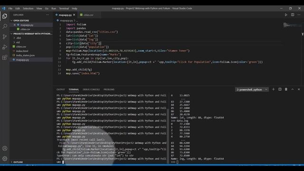This screenshot has height=171, width=304.
Task: Open the Accounts menu icon
Action: [x=5, y=148]
